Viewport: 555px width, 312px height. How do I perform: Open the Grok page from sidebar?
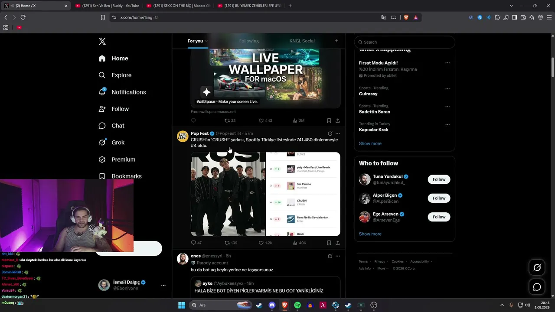click(x=111, y=143)
